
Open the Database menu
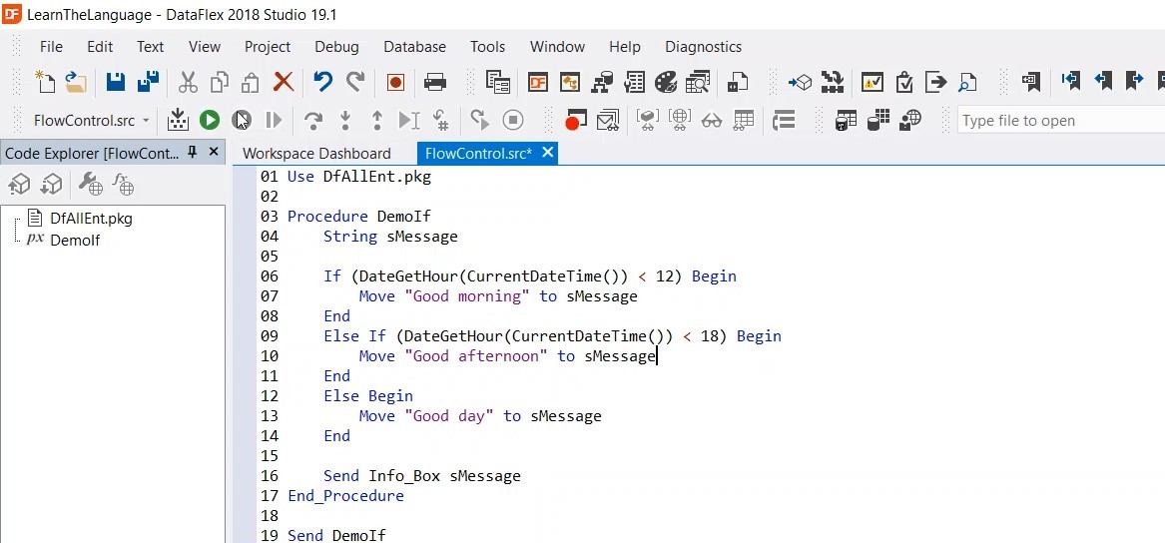pyautogui.click(x=414, y=47)
